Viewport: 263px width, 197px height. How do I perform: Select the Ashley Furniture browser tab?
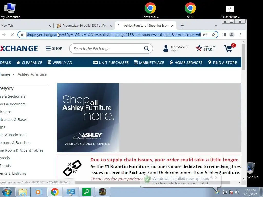point(146,26)
